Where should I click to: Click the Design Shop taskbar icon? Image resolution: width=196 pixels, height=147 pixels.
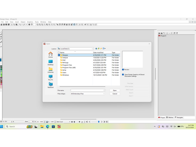[x=59, y=126]
